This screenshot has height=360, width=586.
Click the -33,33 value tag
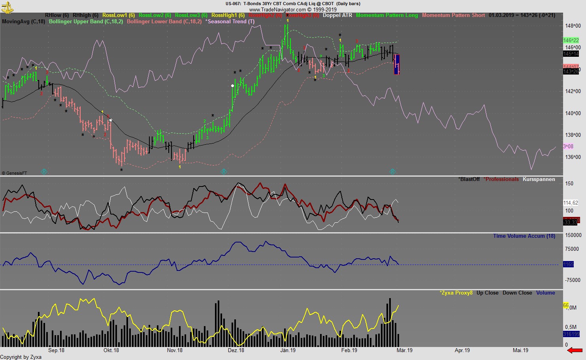pos(570,223)
